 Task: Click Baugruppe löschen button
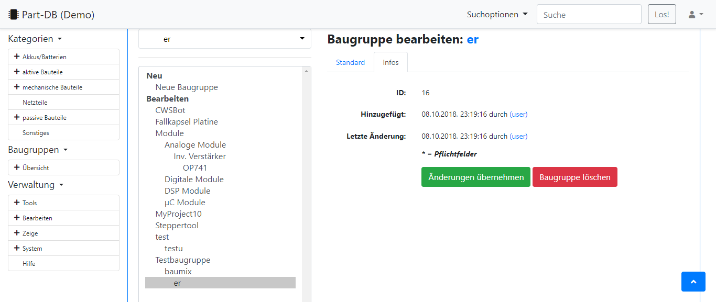tap(575, 177)
